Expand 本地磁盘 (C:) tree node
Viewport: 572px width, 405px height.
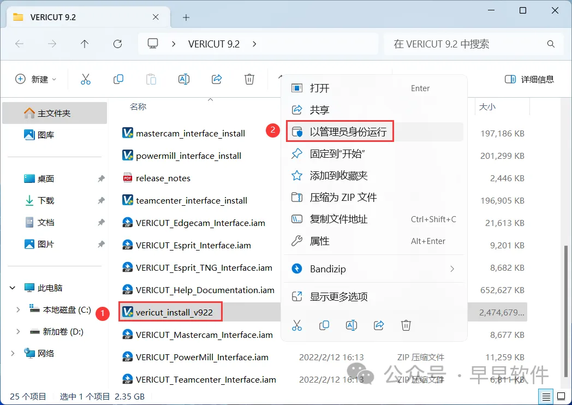tap(18, 310)
